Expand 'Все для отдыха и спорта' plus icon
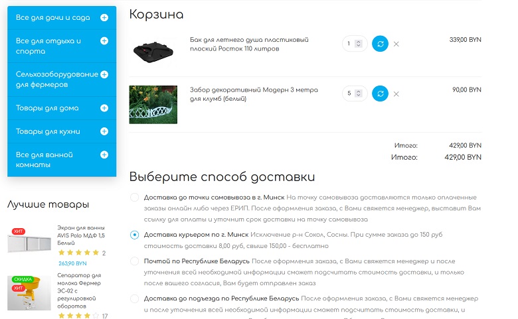This screenshot has width=518, height=319. (x=104, y=41)
